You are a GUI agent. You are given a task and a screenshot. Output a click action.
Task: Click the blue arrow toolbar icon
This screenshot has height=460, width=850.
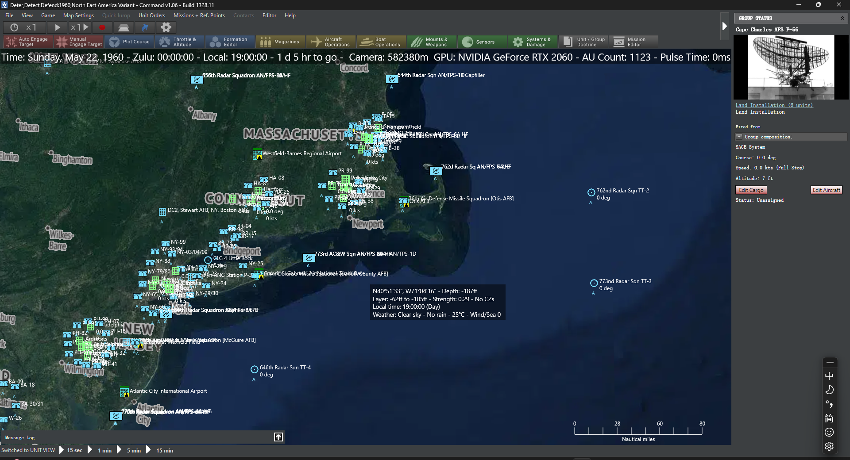pos(145,27)
